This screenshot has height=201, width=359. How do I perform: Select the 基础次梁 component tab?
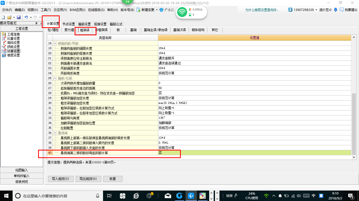(x=179, y=30)
